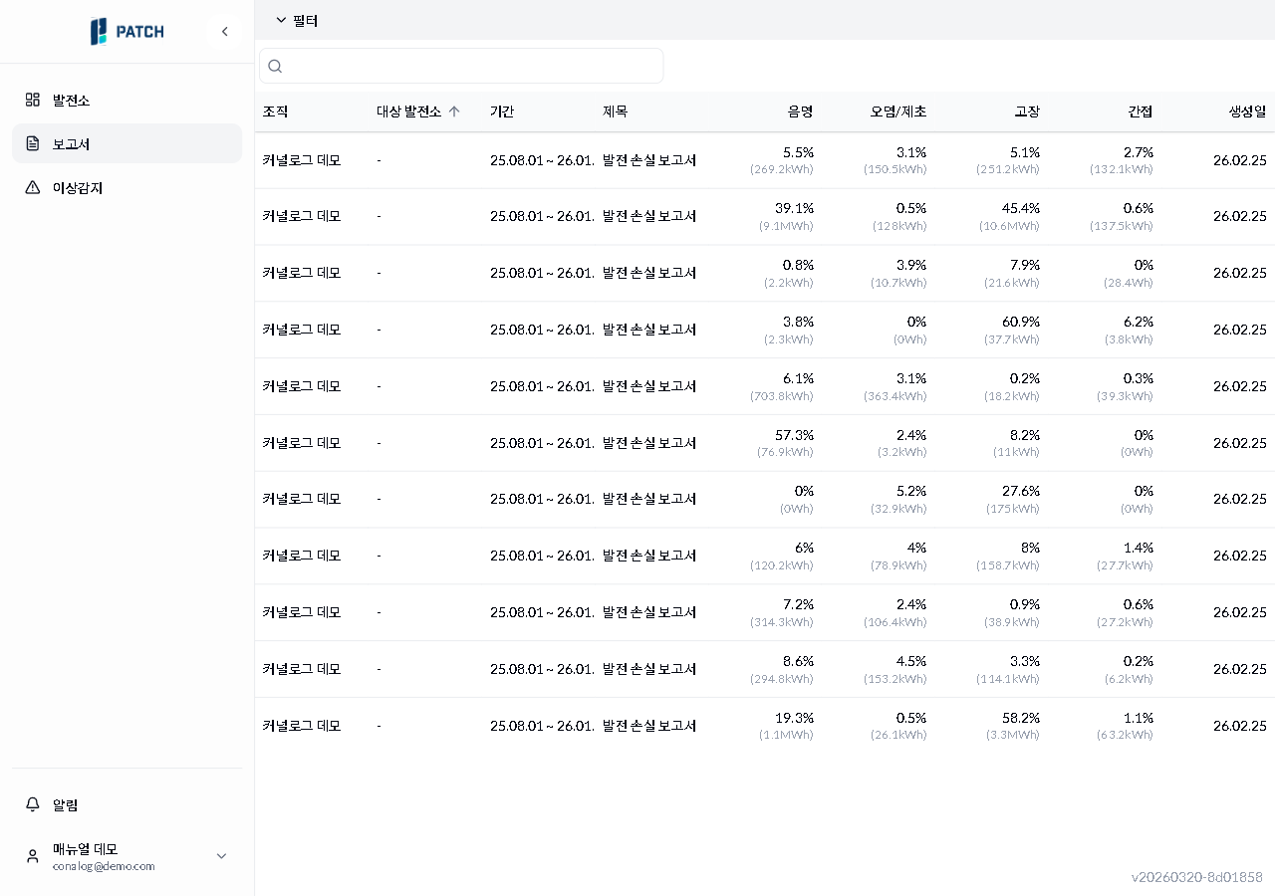Screen dimensions: 1275x896
Task: Collapse the sidebar with the arrow button
Action: pyautogui.click(x=224, y=31)
